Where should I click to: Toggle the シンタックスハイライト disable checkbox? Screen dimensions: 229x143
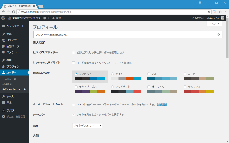click(x=73, y=63)
